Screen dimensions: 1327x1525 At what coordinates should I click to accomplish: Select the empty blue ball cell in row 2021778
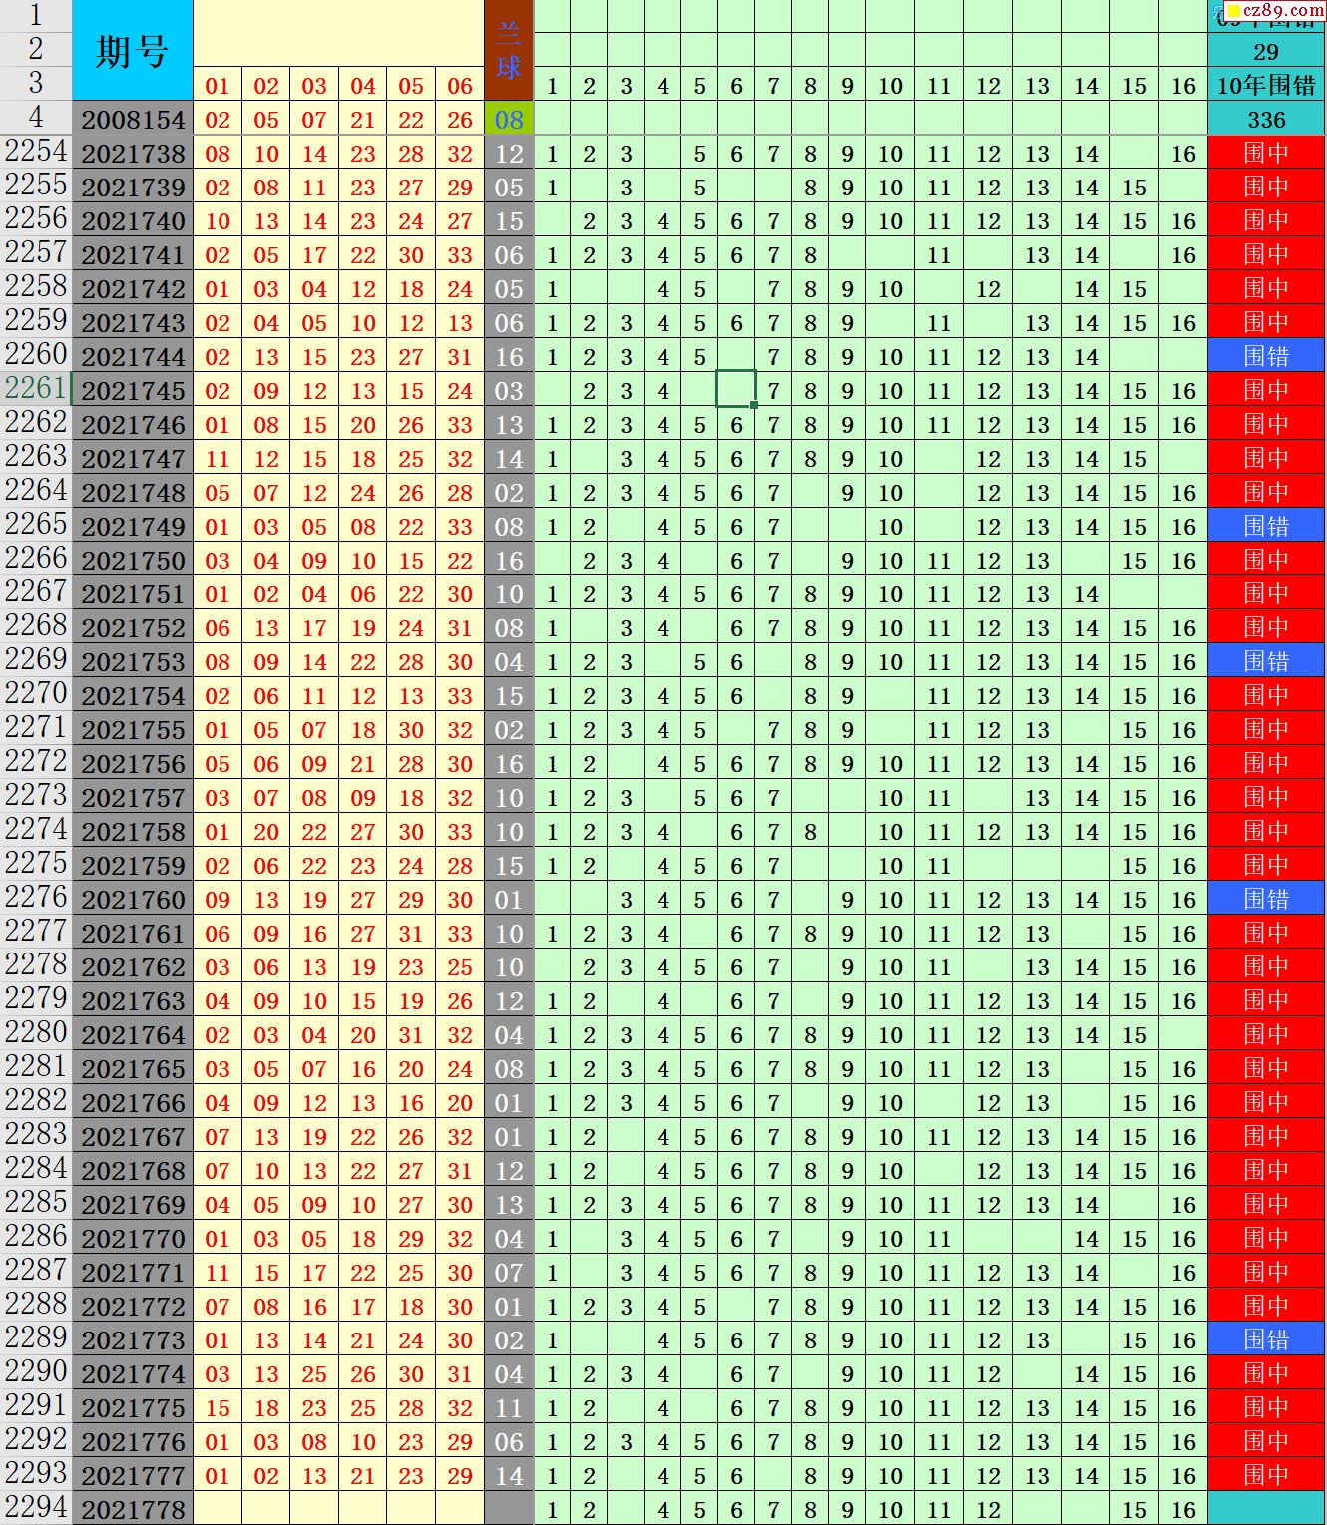point(509,1509)
